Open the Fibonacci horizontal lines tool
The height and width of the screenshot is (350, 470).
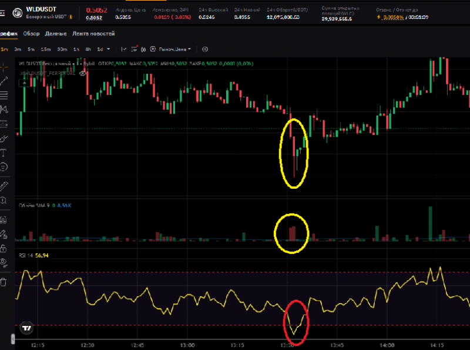pos(4,96)
